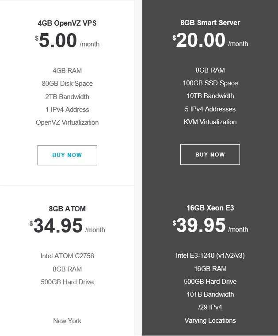Select the 8GB Smart Server plan title
The image size is (278, 336).
(x=210, y=23)
